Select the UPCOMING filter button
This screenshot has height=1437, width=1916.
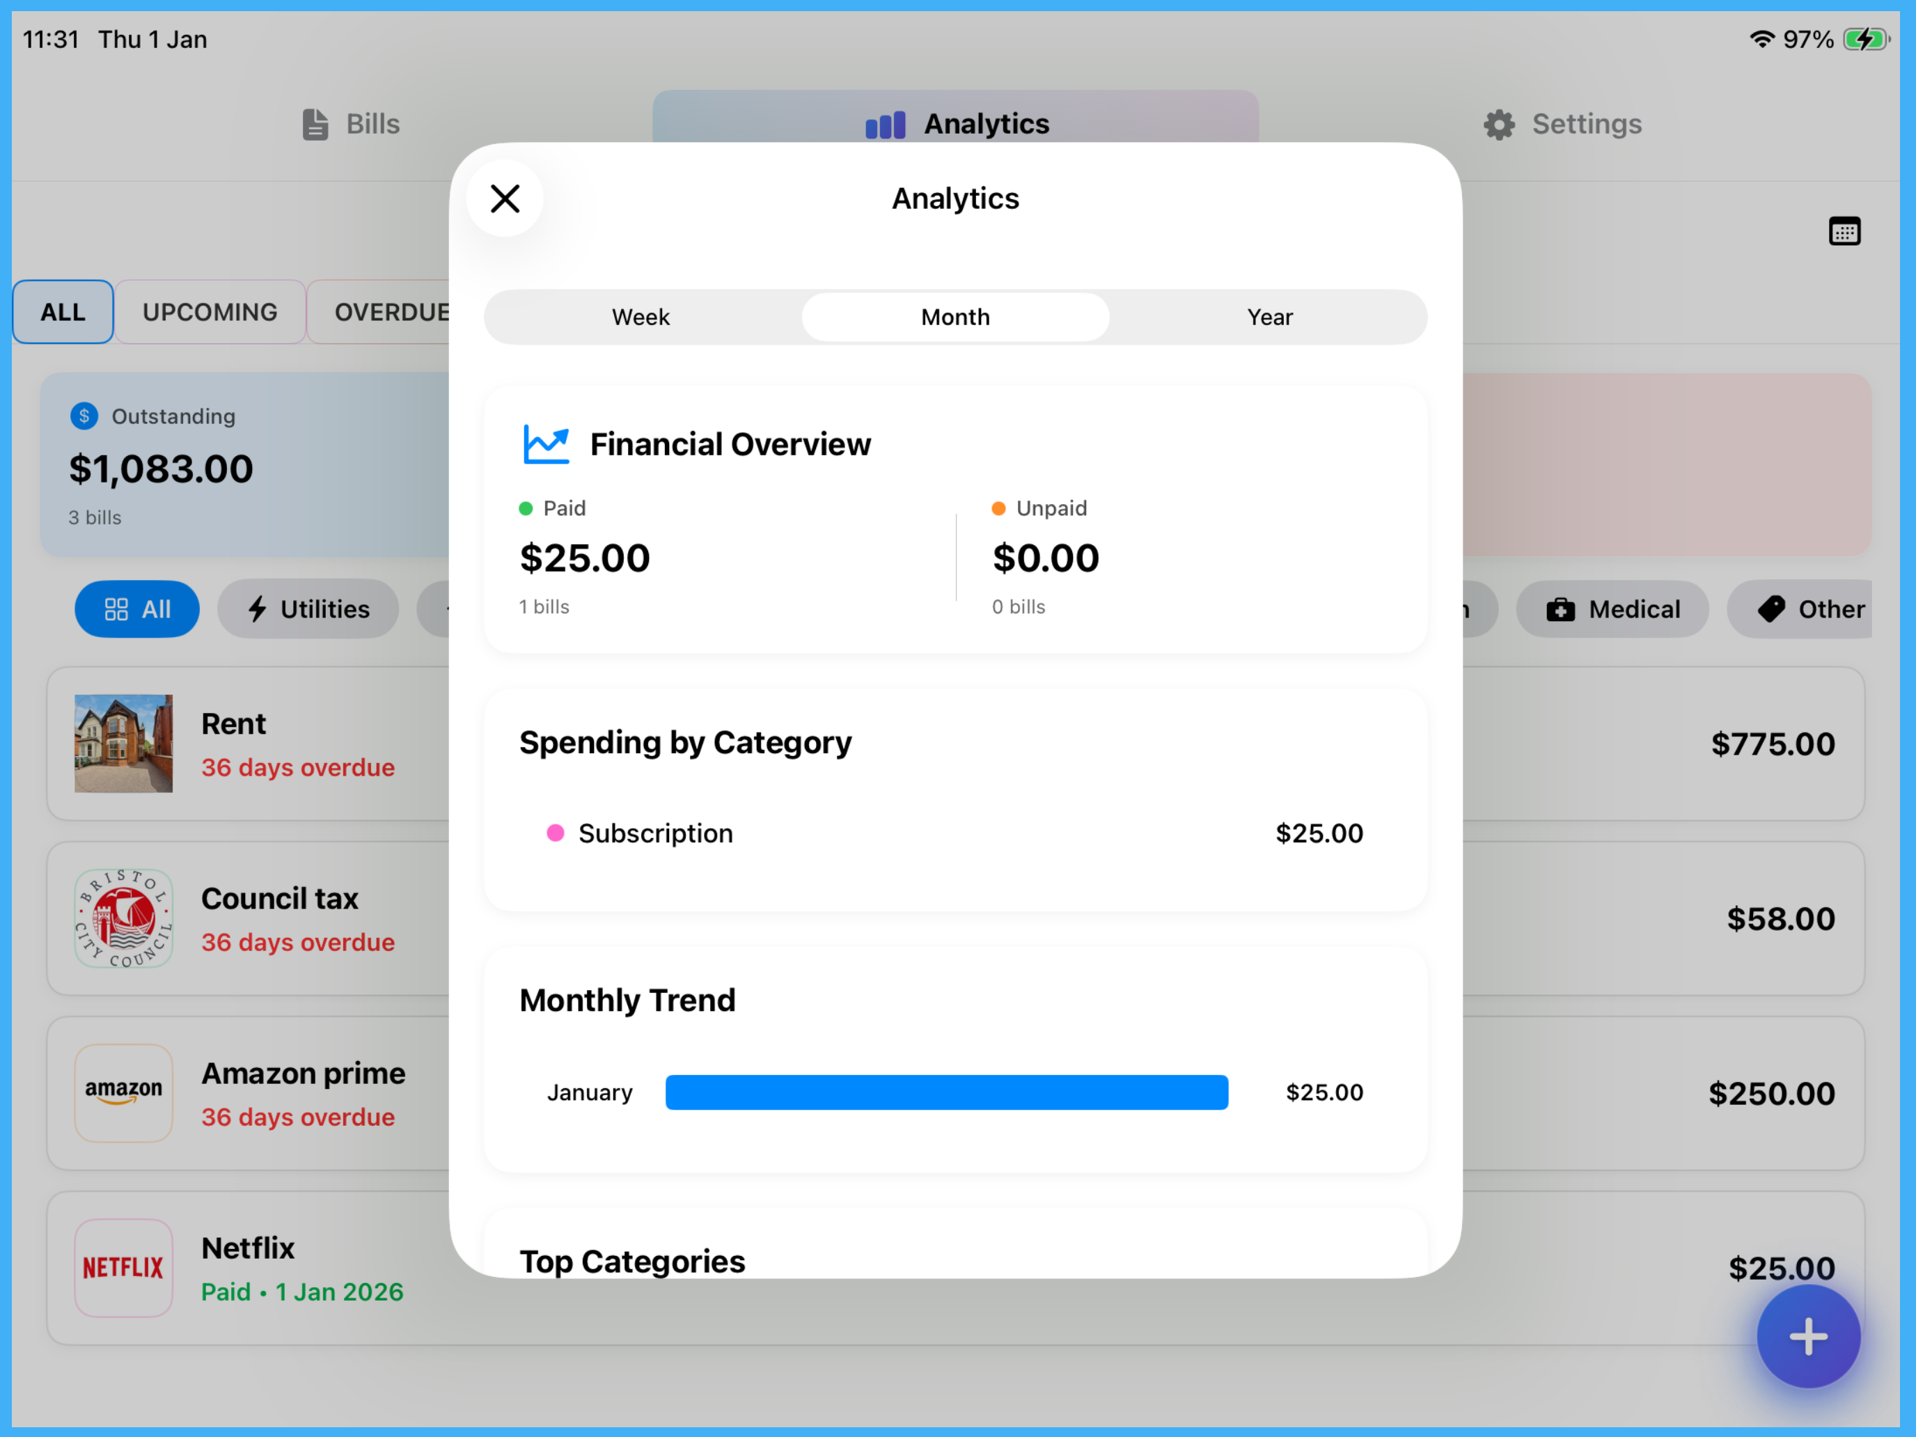point(210,312)
